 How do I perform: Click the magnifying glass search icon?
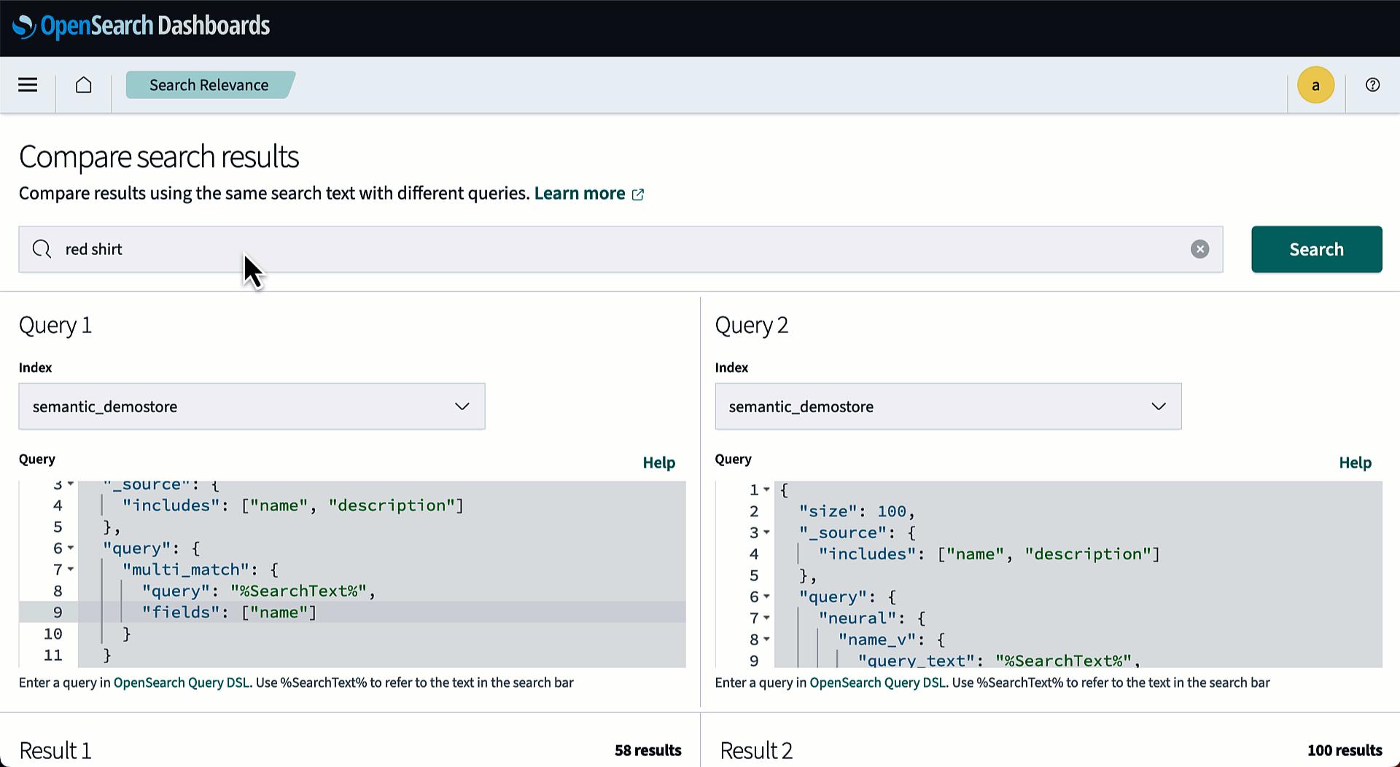(42, 249)
